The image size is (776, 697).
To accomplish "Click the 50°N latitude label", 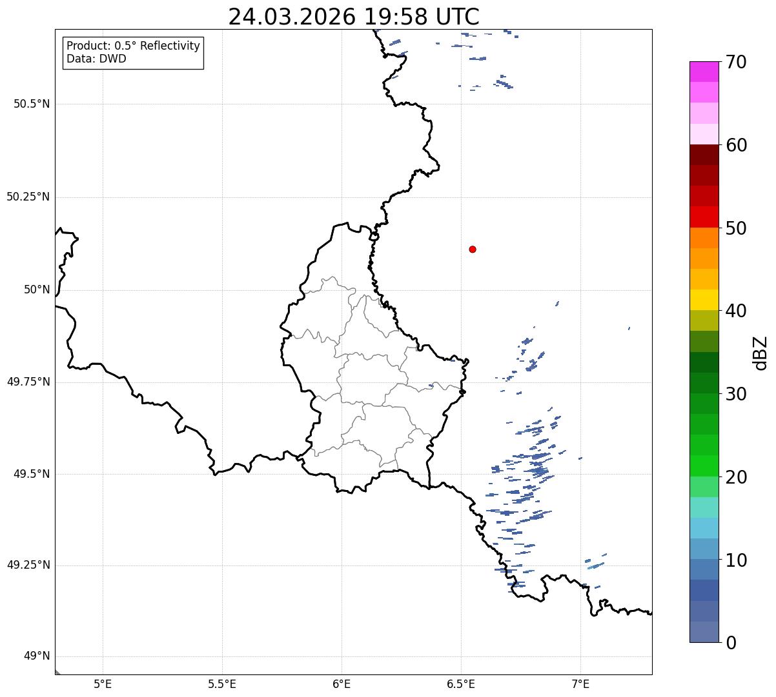I will [x=37, y=290].
